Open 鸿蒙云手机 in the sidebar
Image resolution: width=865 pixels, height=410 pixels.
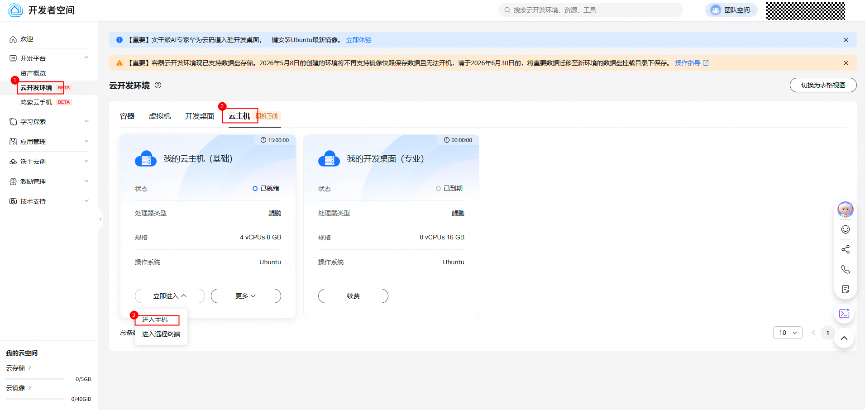pos(36,102)
